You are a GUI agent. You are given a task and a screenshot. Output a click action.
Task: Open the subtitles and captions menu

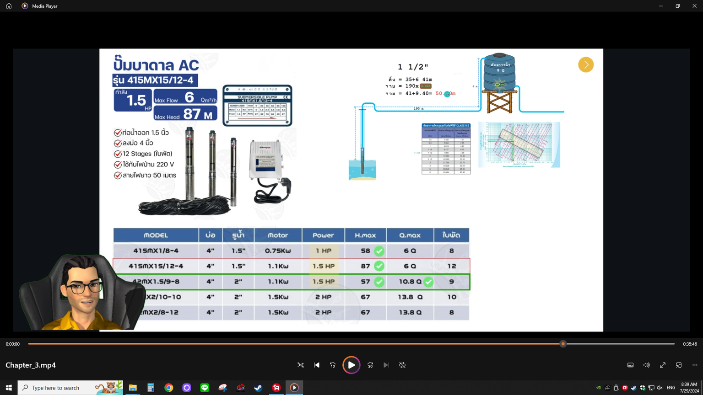point(630,365)
